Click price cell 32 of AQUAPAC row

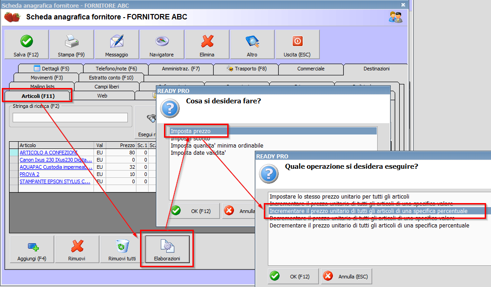121,167
